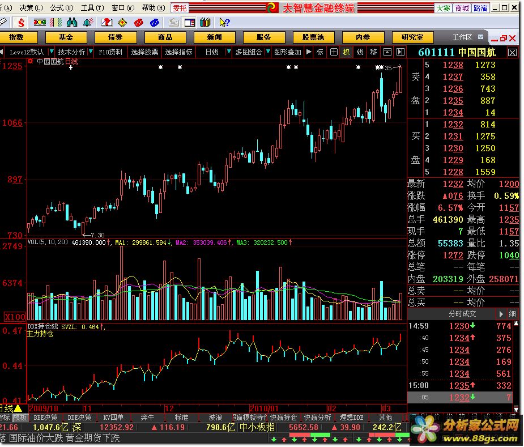Click the context help cursor icon
The image size is (524, 447).
click(x=224, y=23)
